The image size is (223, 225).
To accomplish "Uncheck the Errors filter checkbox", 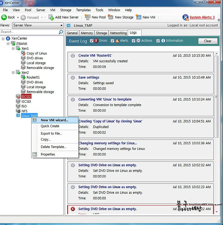I will [x=91, y=41].
